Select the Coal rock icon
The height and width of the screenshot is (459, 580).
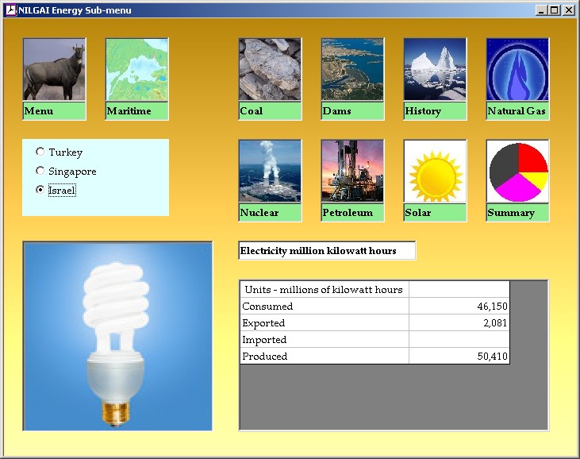click(x=270, y=70)
